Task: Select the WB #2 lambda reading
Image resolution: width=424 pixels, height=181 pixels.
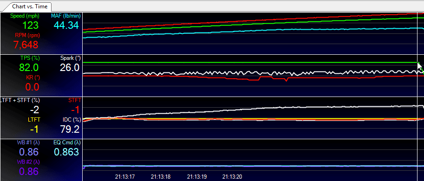Action: tap(29, 171)
